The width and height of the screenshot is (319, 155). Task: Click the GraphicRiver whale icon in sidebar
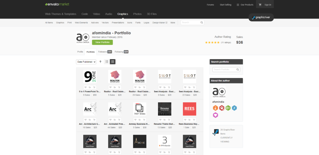tap(215, 132)
